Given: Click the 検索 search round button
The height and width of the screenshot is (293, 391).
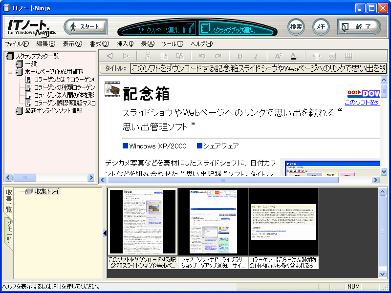Looking at the screenshot, I should 296,27.
